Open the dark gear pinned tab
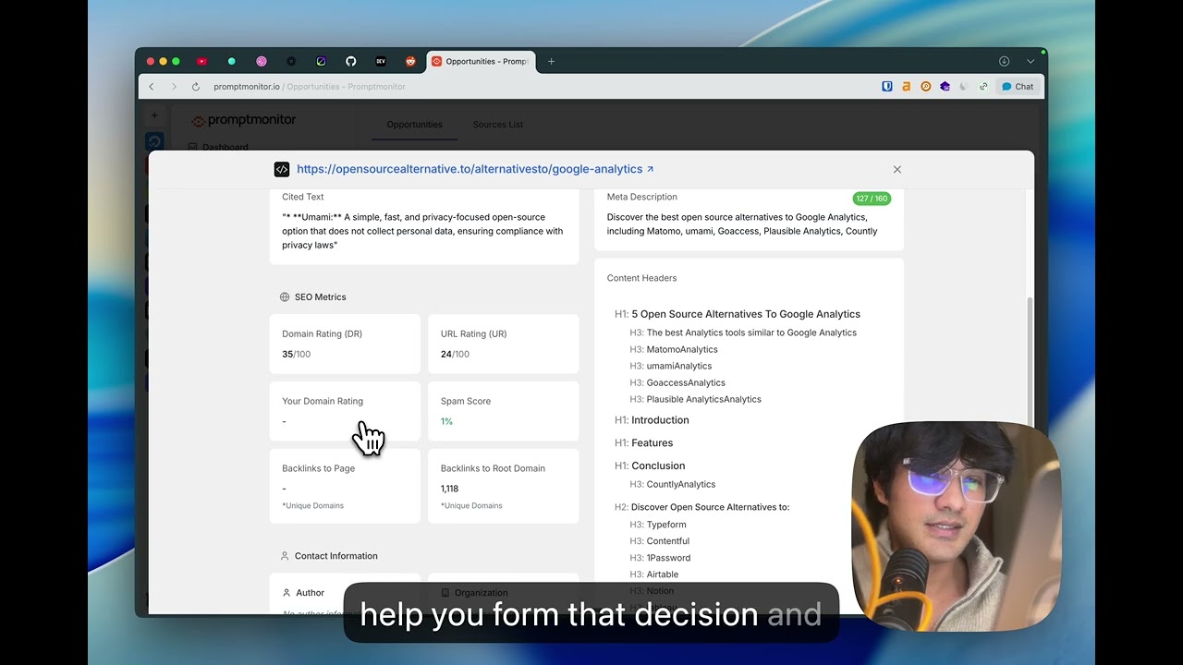Viewport: 1183px width, 665px height. point(291,61)
